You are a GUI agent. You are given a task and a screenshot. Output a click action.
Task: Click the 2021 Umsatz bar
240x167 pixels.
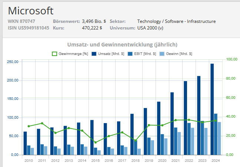click(172, 123)
